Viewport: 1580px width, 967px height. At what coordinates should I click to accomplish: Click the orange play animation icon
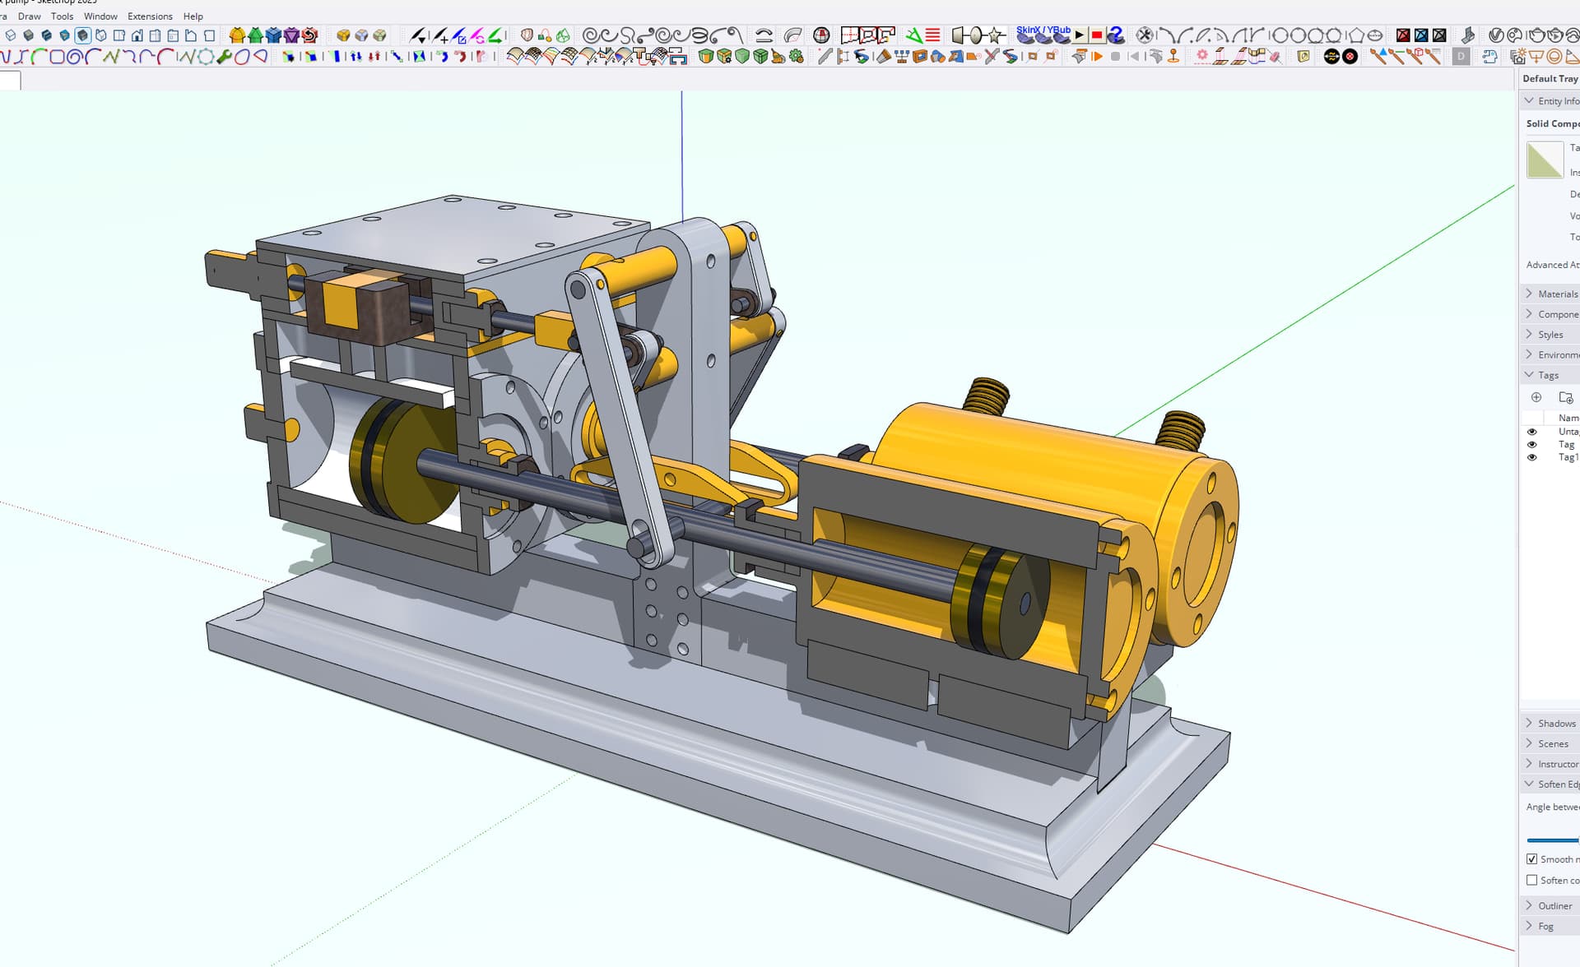point(1097,57)
